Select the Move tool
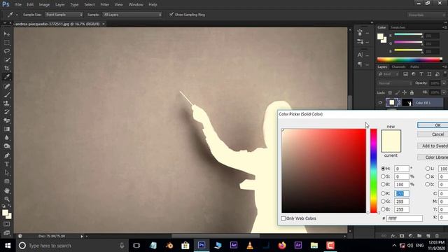448x252 pixels. pos(7,34)
